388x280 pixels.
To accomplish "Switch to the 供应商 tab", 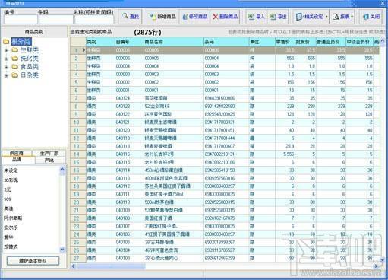I will pyautogui.click(x=17, y=154).
